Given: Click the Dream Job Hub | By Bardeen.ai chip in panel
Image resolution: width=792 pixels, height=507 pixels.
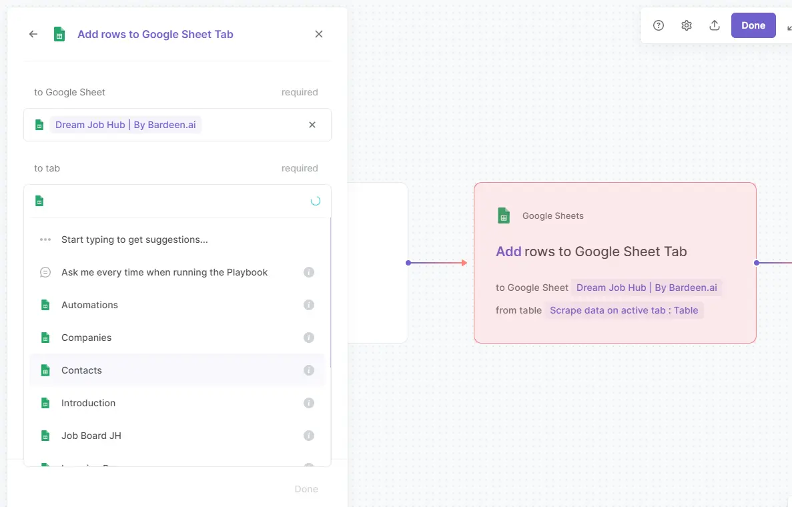Looking at the screenshot, I should [x=125, y=125].
